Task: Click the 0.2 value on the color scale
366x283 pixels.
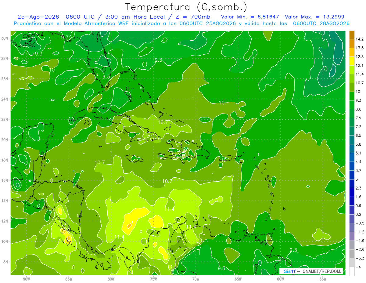Action: coord(359,214)
